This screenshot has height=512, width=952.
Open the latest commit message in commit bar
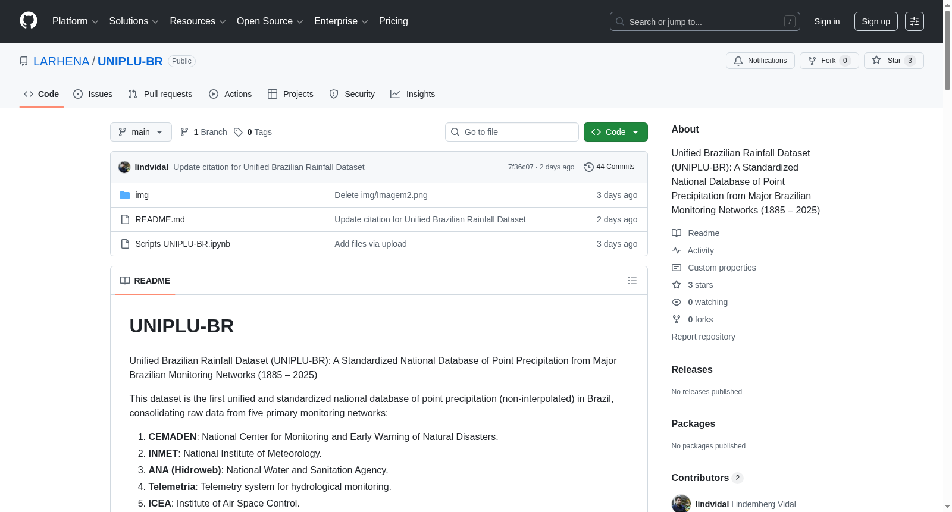click(x=269, y=167)
